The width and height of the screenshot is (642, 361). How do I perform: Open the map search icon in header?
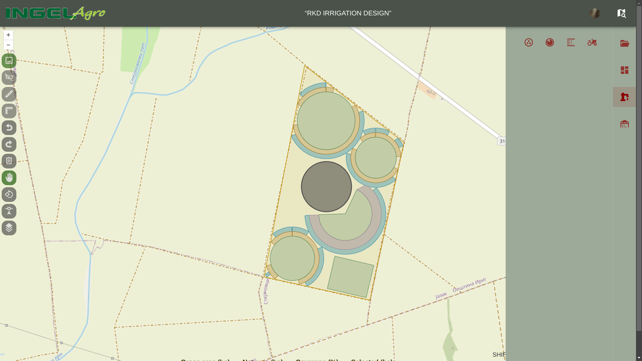(x=622, y=13)
